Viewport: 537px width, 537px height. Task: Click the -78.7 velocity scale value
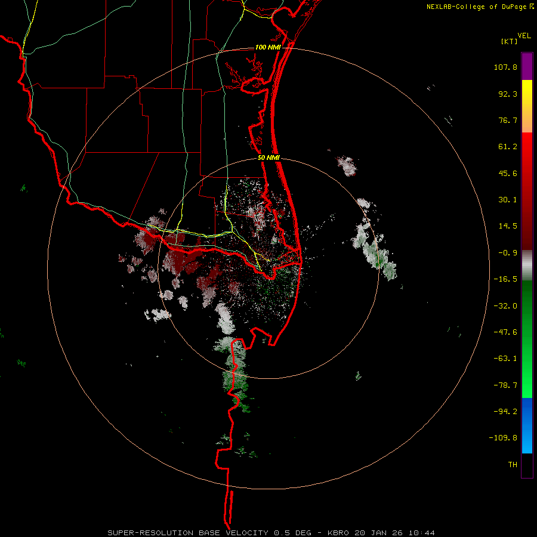505,385
